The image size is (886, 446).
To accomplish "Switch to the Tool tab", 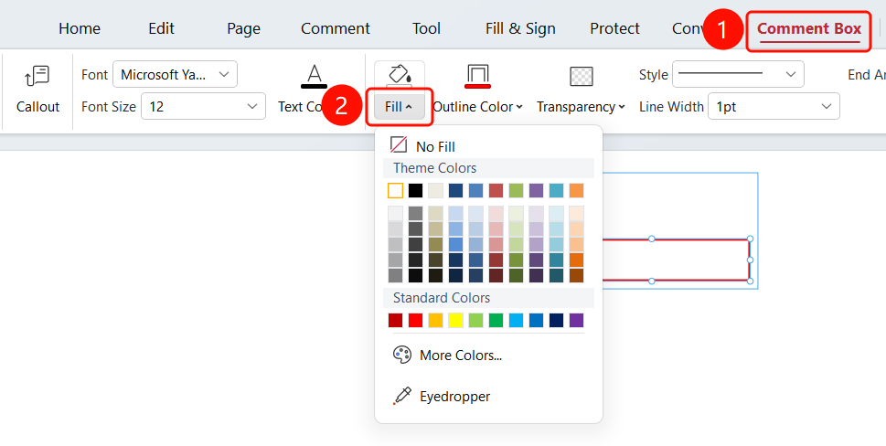I will pyautogui.click(x=427, y=28).
